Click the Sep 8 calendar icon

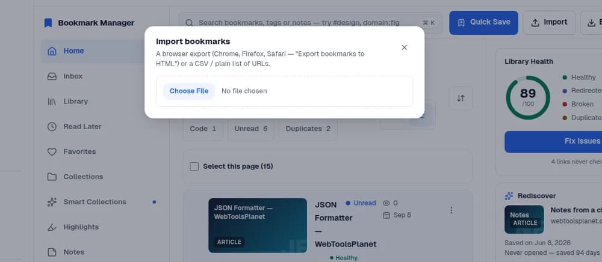click(386, 215)
